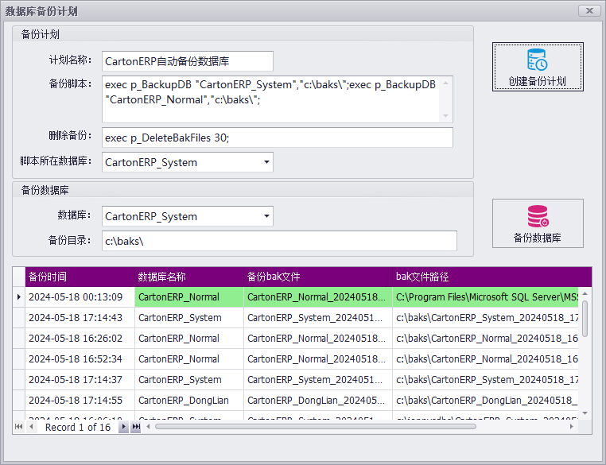Click the grid horizontal scrollbar thumb
Viewport: 606px width, 465px height.
click(316, 427)
